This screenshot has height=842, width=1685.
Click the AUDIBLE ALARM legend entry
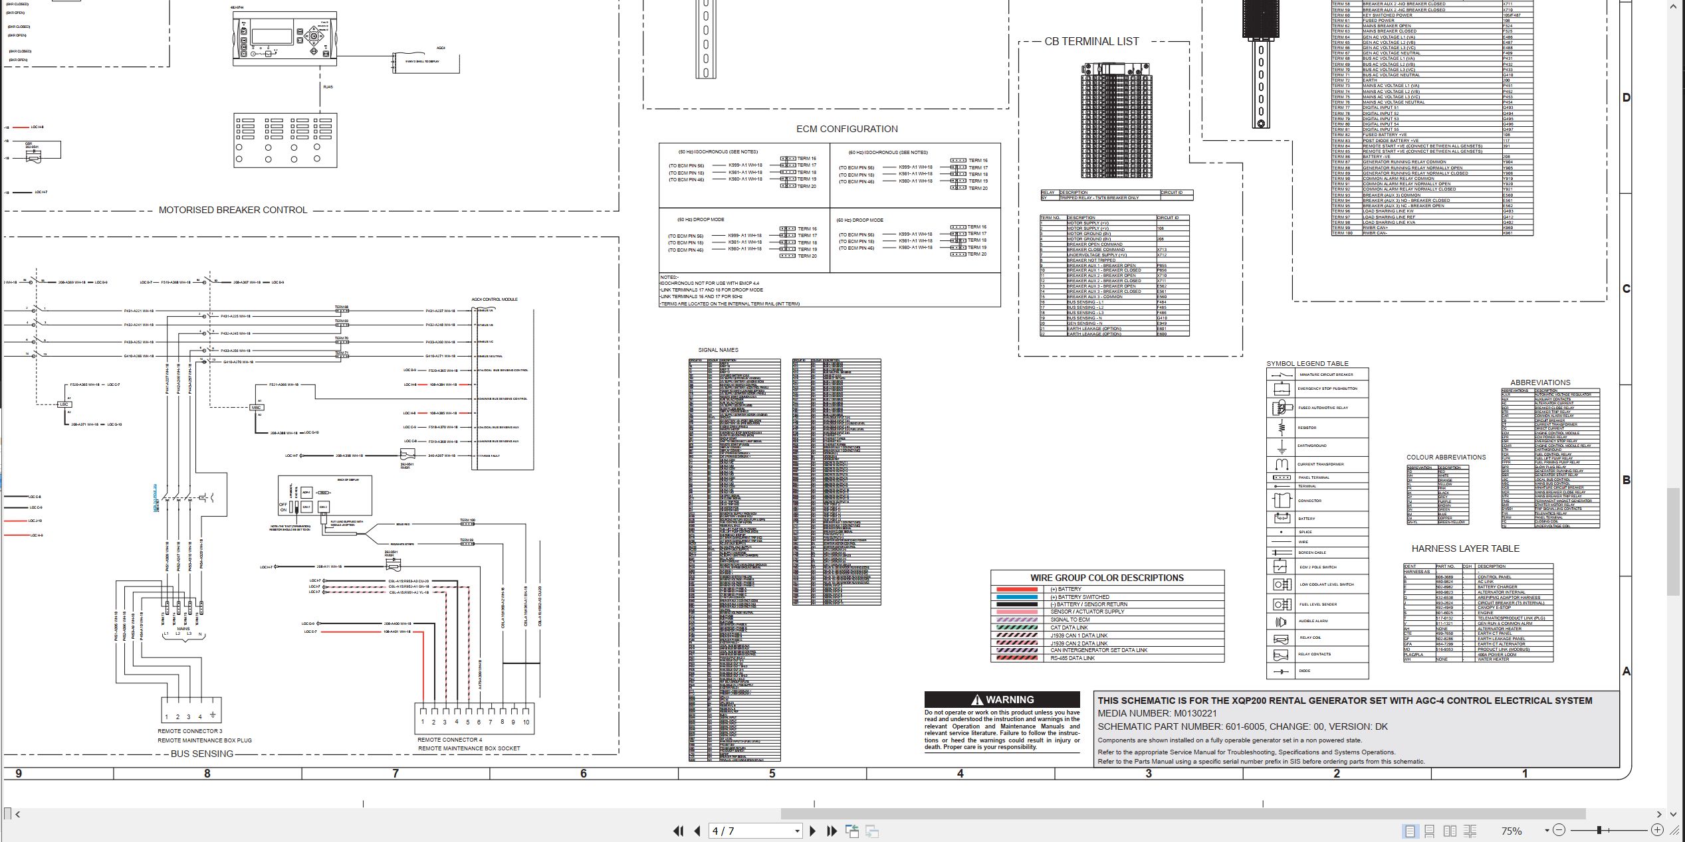[x=1313, y=621]
